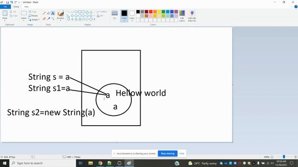
Task: Select the Eraser tool
Action: pos(44,19)
